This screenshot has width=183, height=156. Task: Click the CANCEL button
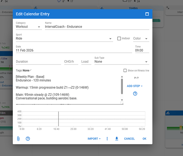pos(129,139)
